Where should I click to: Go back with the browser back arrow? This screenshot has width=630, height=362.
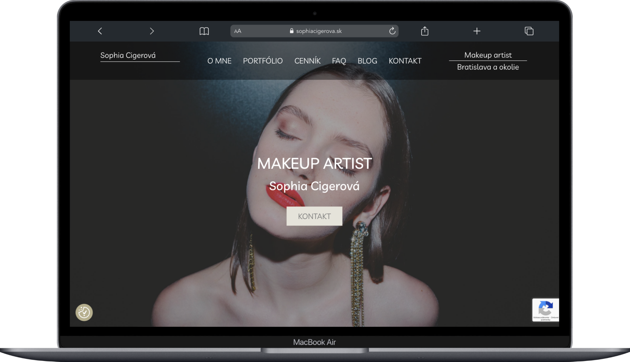100,31
